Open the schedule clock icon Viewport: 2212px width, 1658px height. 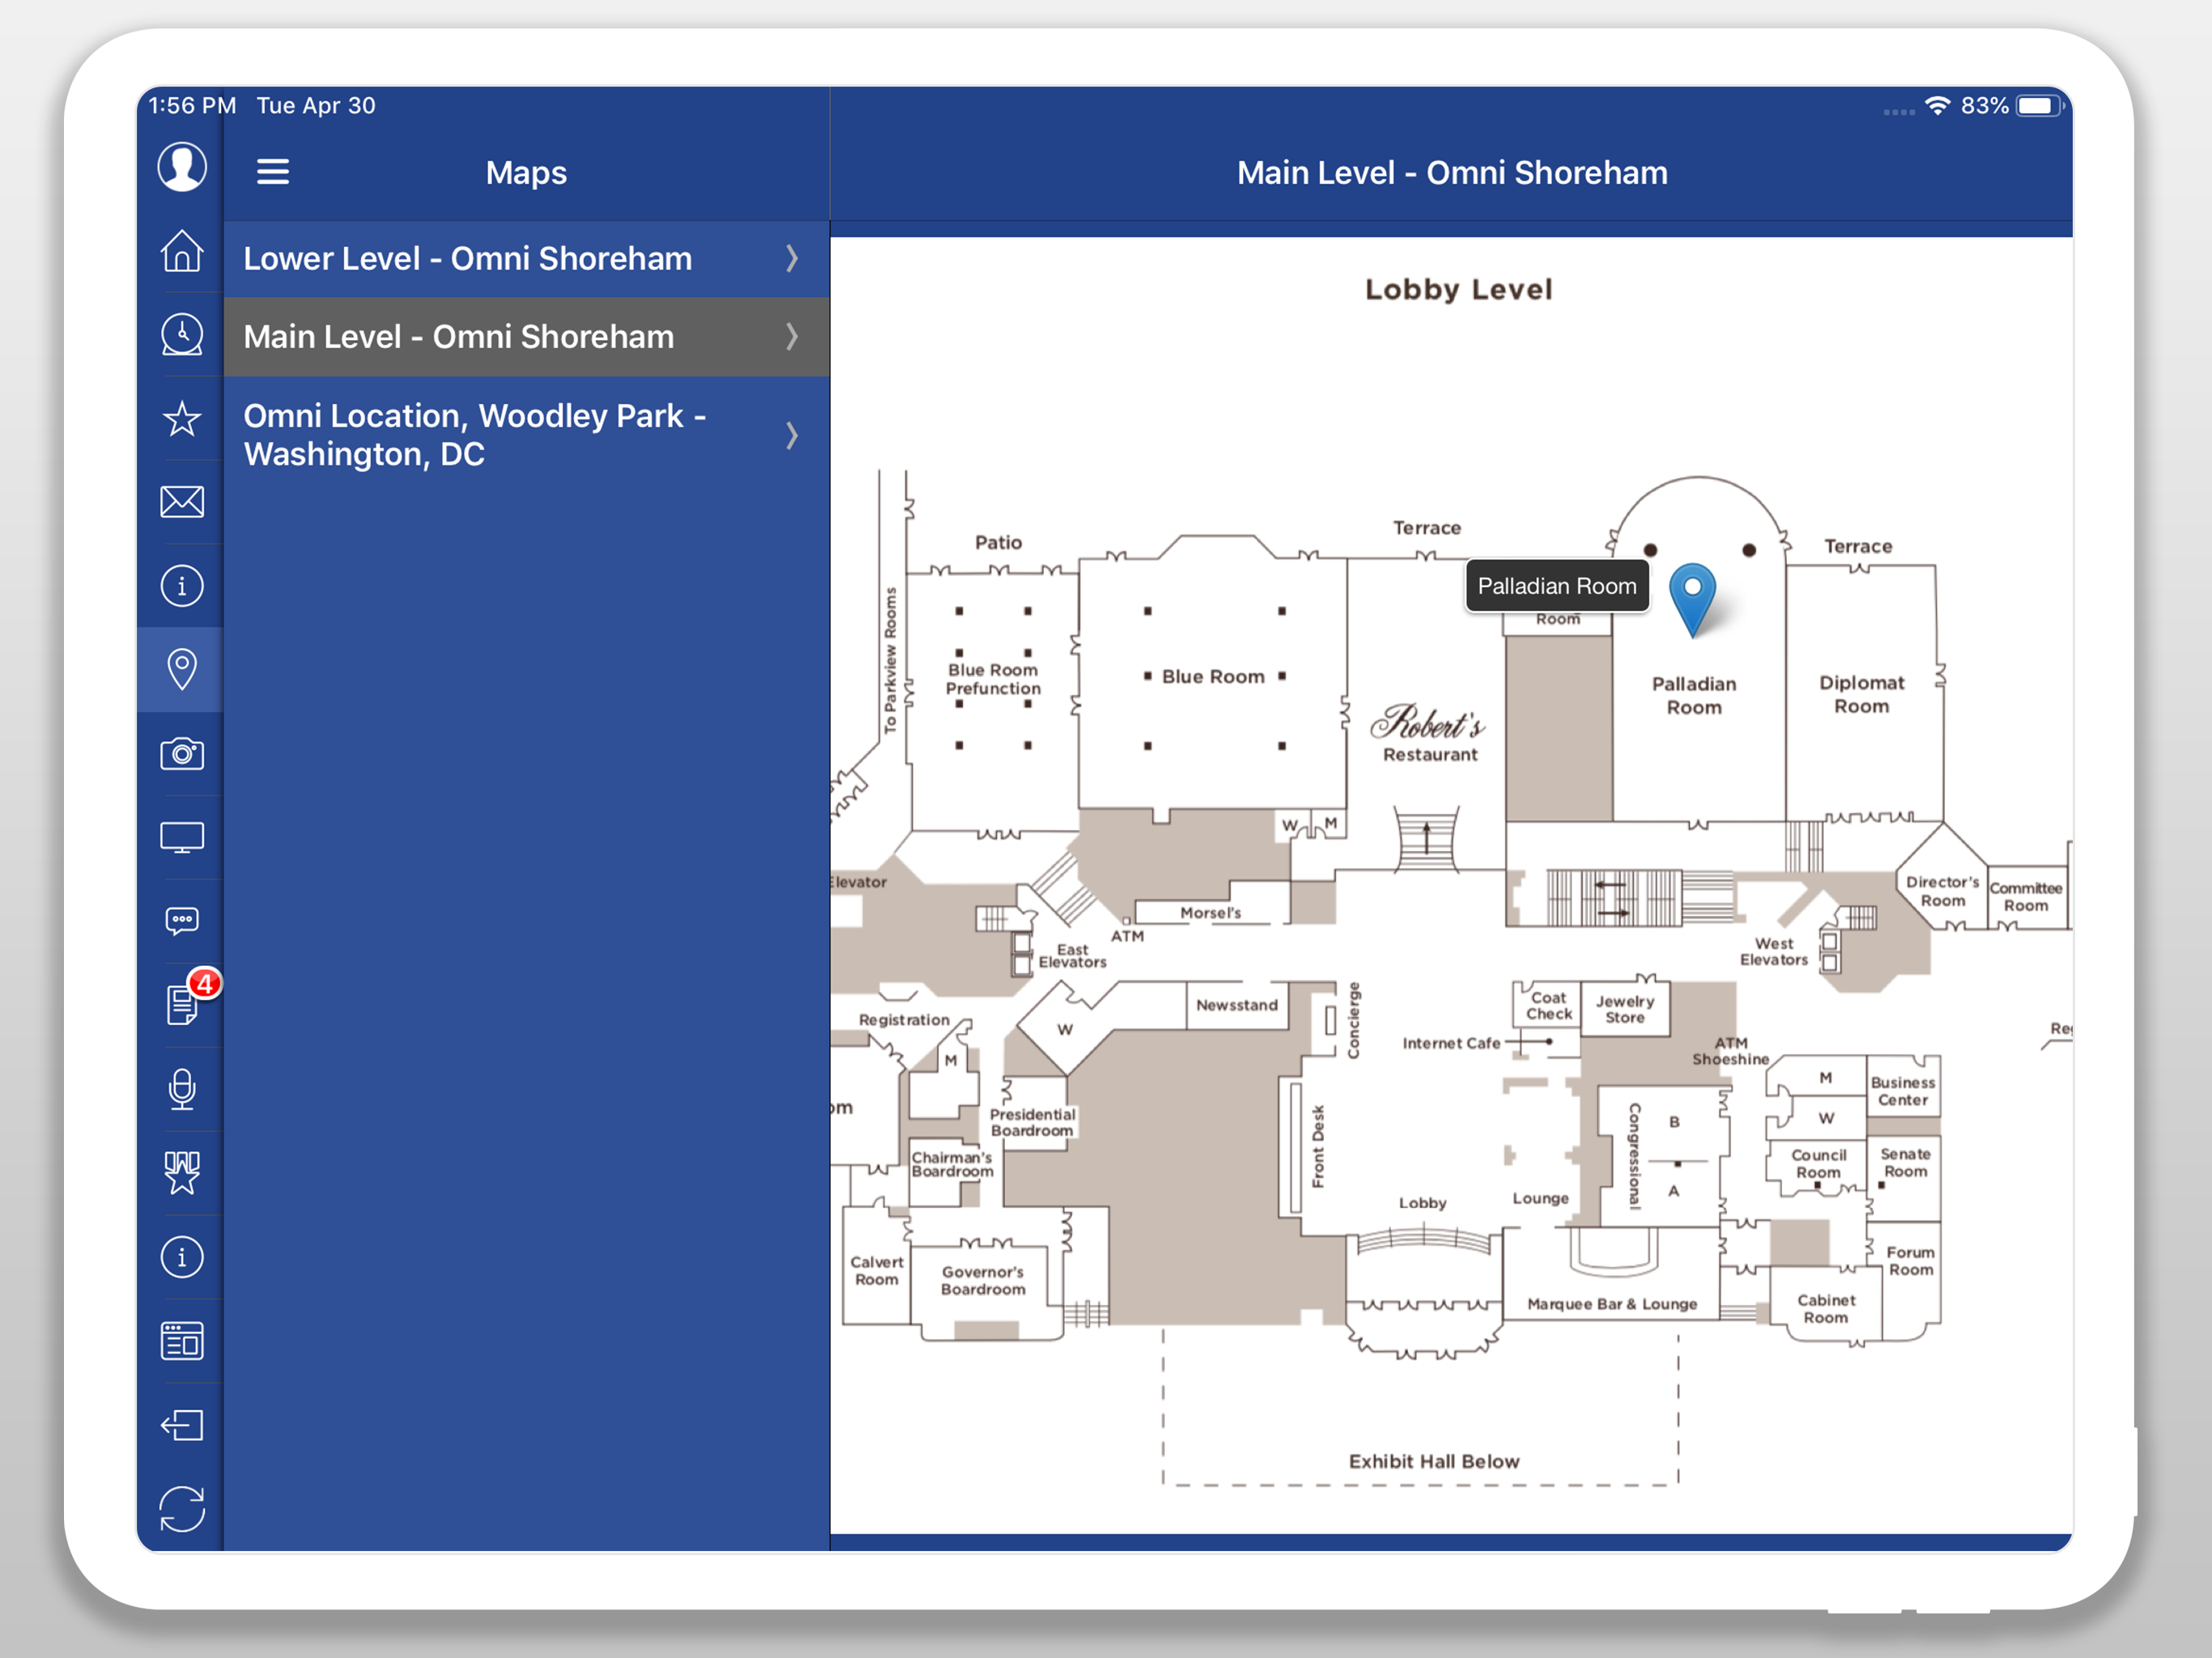tap(182, 334)
